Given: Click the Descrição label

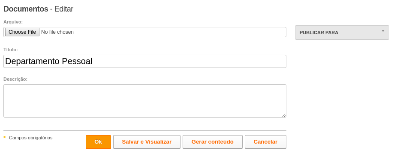Looking at the screenshot, I should [15, 79].
